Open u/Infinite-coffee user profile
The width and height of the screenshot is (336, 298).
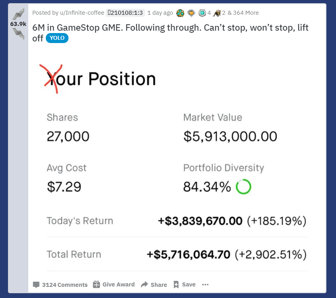click(x=82, y=13)
